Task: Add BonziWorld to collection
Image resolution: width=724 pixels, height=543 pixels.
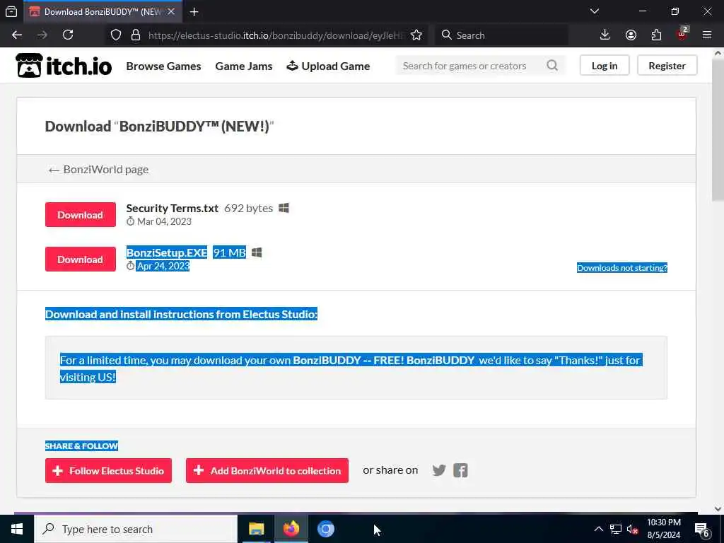Action: tap(267, 470)
